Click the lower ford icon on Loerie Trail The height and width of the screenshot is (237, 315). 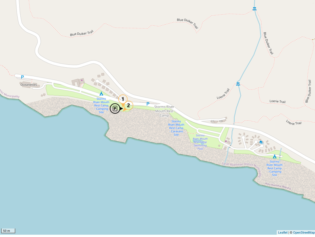238,84
